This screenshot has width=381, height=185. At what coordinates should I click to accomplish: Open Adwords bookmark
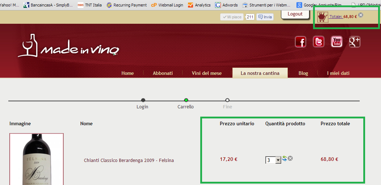point(226,5)
